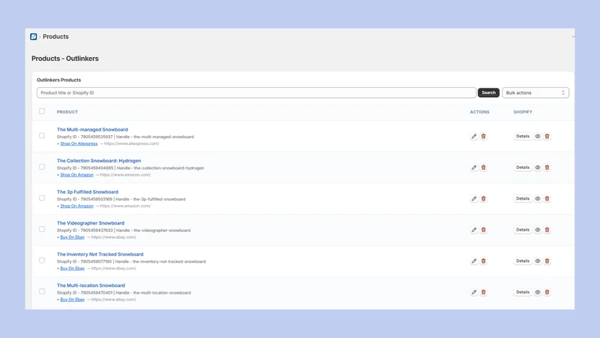The width and height of the screenshot is (600, 338).
Task: Follow the Shop On Aliexpress link
Action: point(79,143)
